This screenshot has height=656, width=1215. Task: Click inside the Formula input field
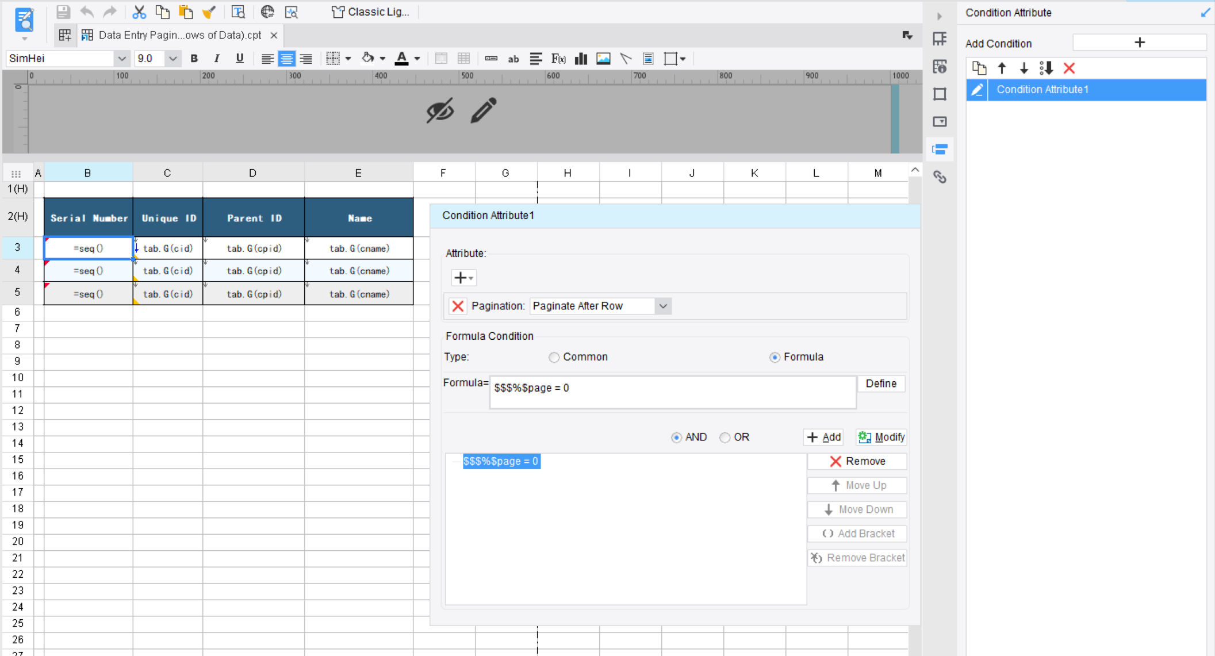point(672,393)
